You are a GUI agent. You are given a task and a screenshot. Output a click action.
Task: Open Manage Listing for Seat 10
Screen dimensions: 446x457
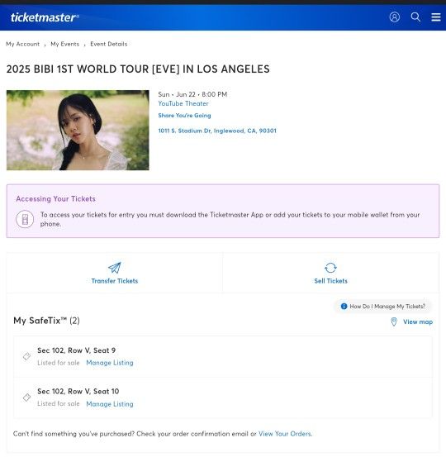[110, 404]
